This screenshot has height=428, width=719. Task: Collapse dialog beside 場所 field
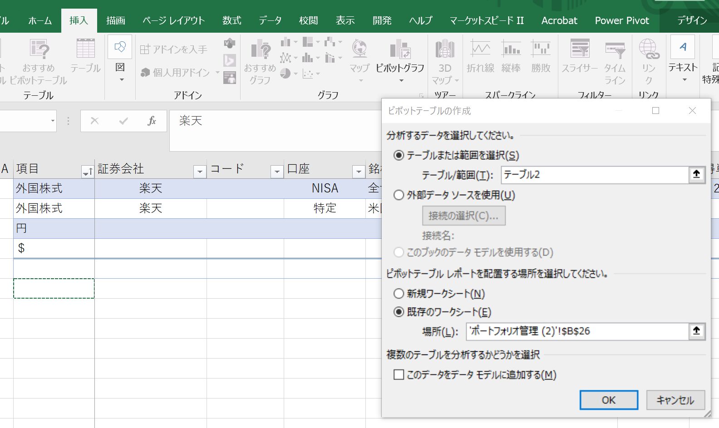pos(696,331)
